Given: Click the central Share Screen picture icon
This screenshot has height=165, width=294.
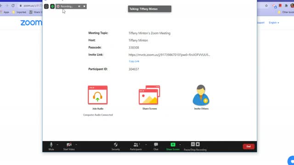Looking at the screenshot, I should (x=149, y=95).
